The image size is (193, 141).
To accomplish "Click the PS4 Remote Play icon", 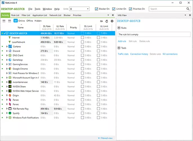I will [10, 109].
